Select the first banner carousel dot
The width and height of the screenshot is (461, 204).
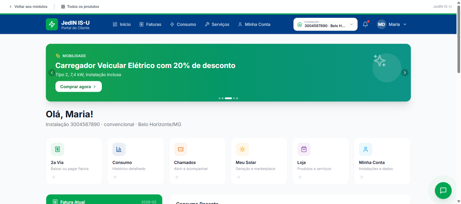220,98
